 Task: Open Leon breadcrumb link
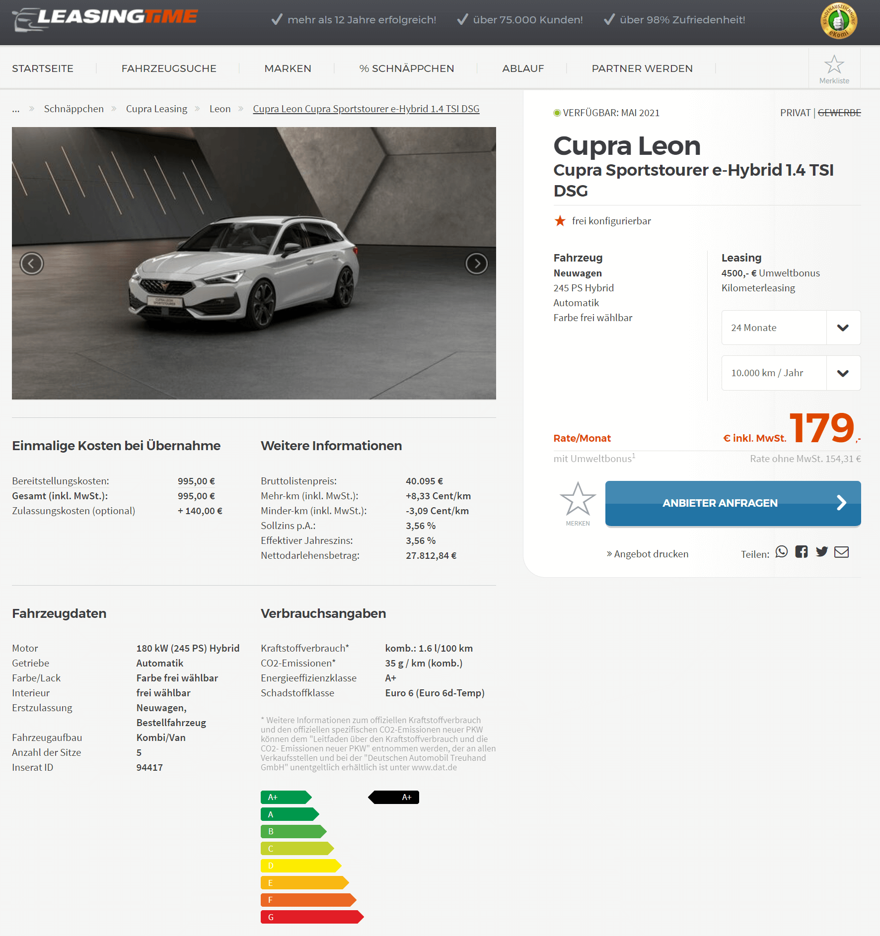[220, 109]
